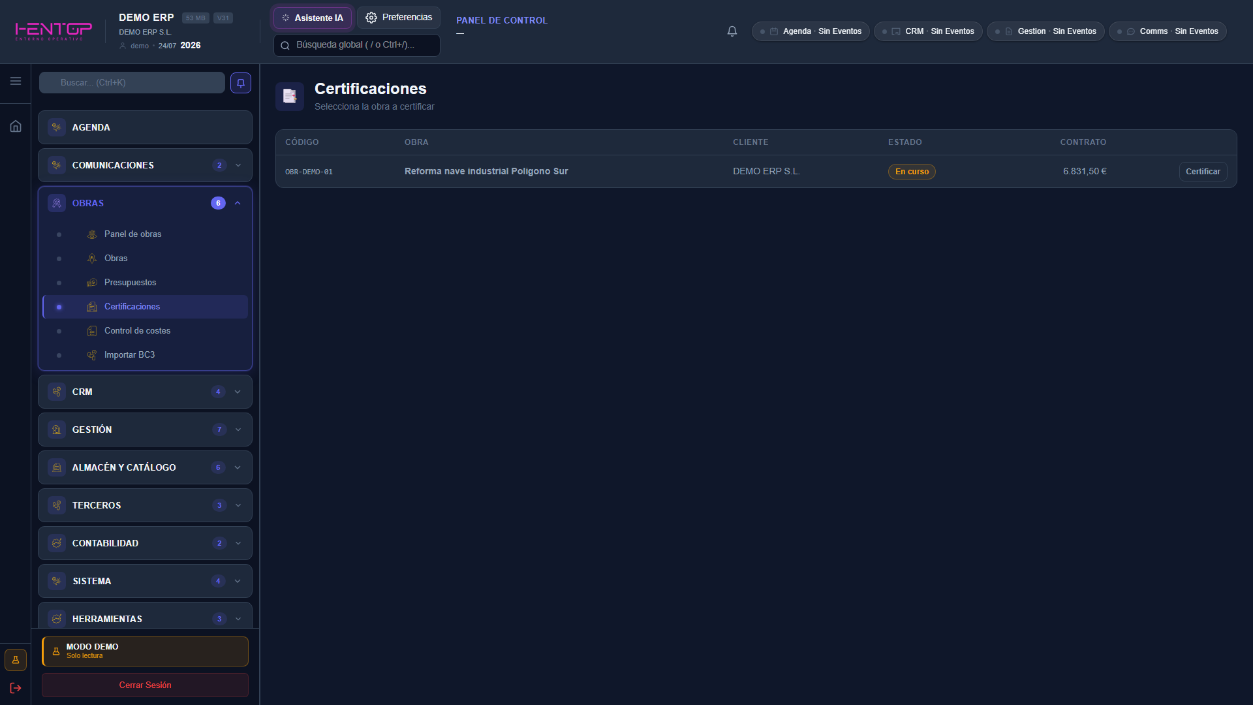Click the COMUNICACIONES section icon

(57, 165)
